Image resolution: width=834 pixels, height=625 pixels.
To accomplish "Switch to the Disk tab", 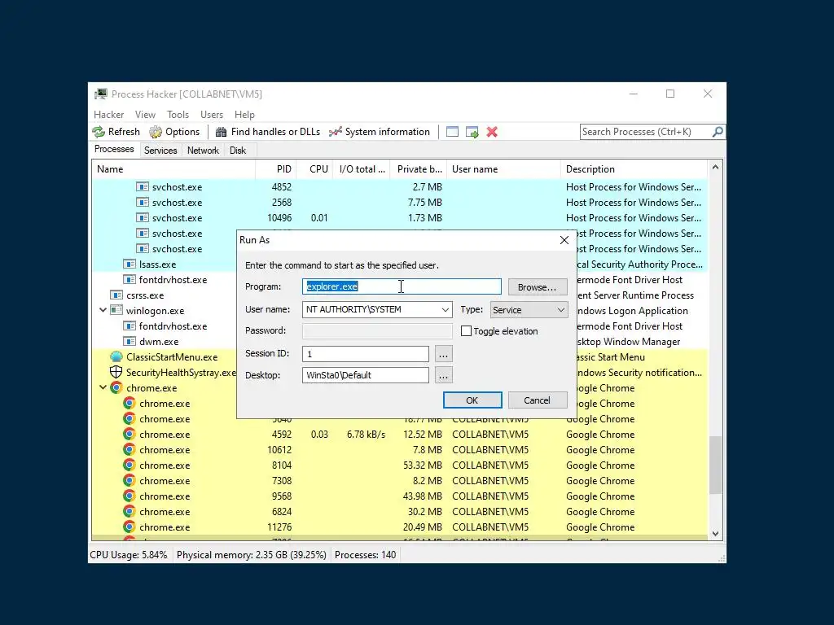I will click(238, 151).
